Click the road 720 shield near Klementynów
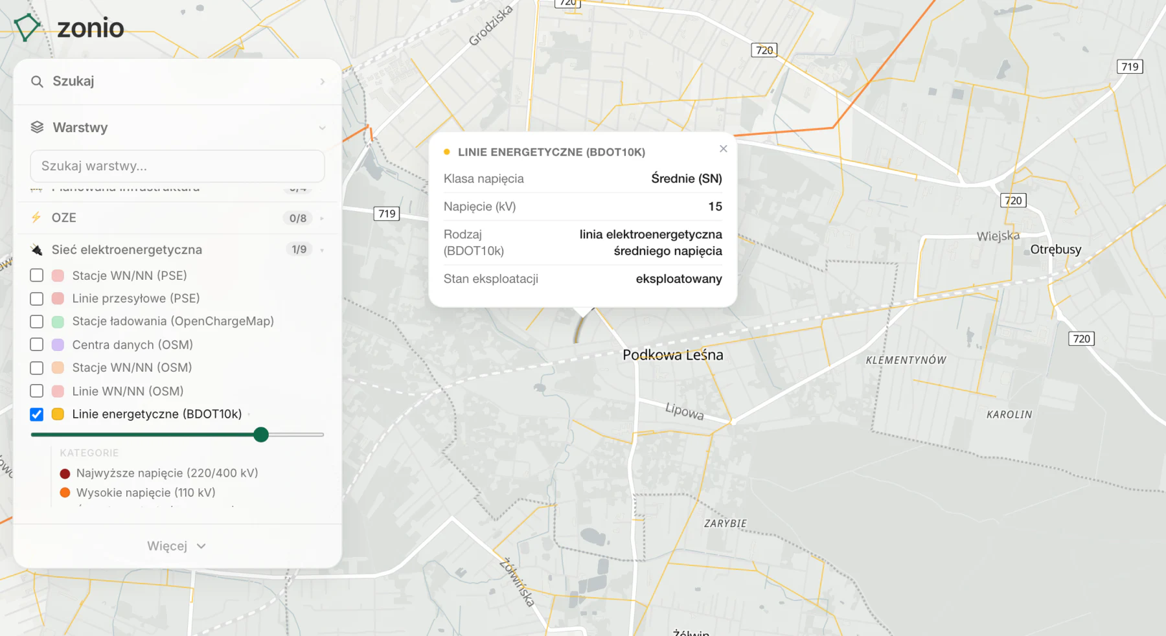 coord(1081,339)
